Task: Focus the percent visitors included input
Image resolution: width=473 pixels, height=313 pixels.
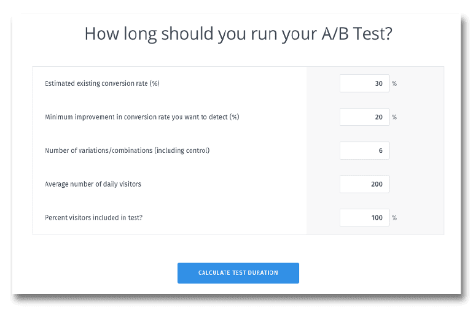Action: (x=364, y=217)
